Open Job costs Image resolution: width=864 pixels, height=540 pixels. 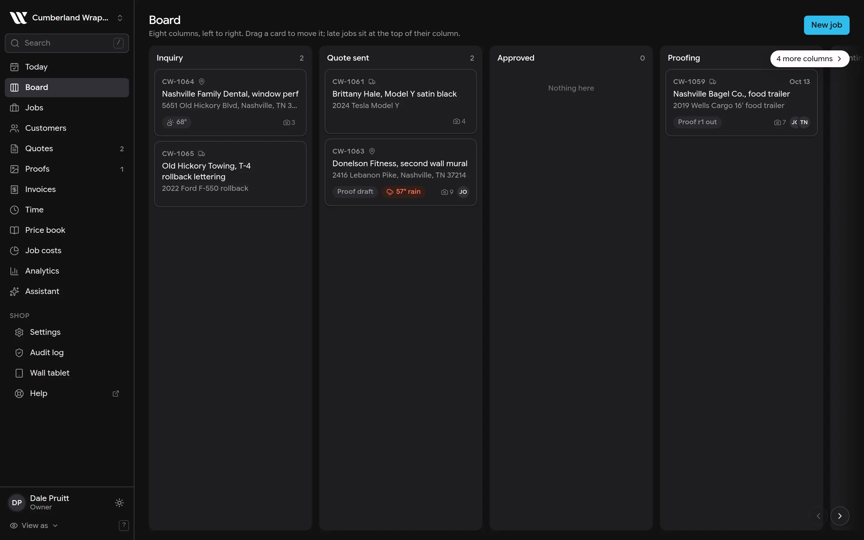pos(67,250)
